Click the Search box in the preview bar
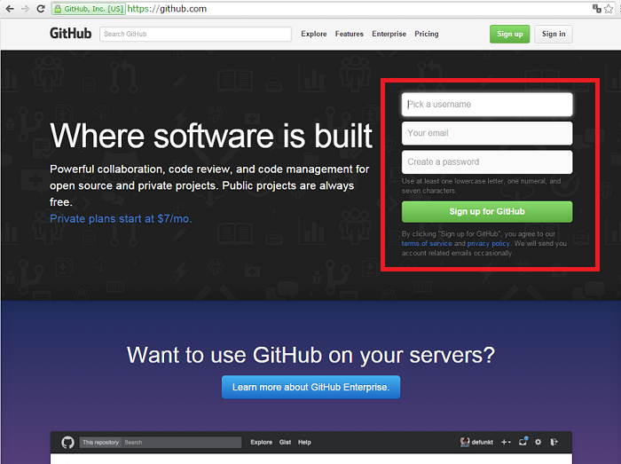The height and width of the screenshot is (464, 621). 181,442
